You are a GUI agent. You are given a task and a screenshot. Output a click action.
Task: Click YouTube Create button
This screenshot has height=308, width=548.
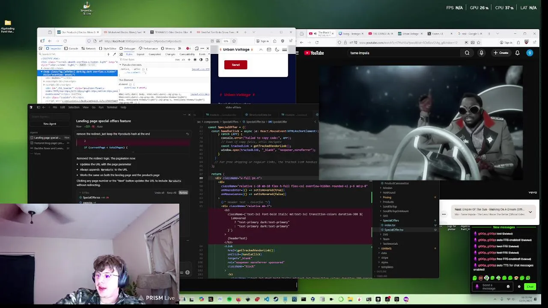pyautogui.click(x=501, y=53)
